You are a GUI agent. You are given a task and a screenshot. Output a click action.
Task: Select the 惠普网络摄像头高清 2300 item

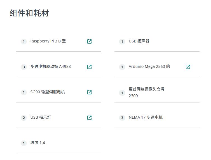pos(146,92)
